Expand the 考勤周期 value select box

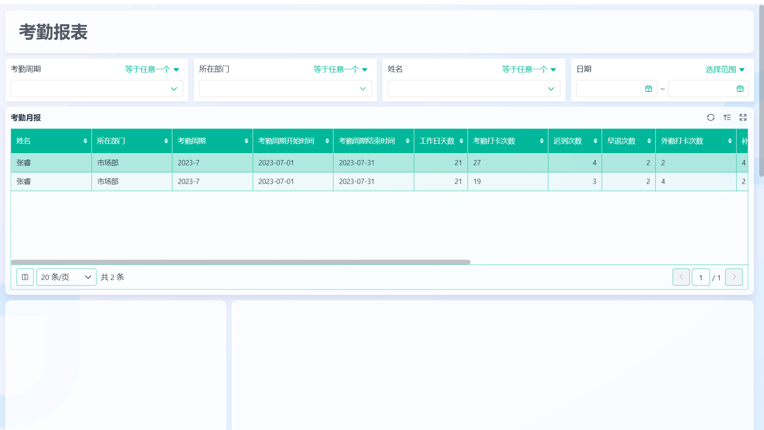(97, 89)
